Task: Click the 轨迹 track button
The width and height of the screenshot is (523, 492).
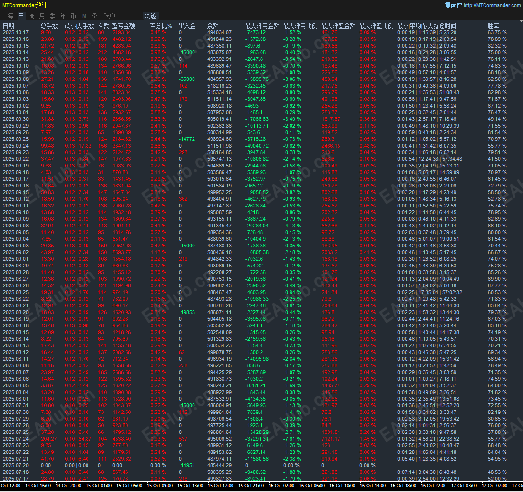Action: 150,16
